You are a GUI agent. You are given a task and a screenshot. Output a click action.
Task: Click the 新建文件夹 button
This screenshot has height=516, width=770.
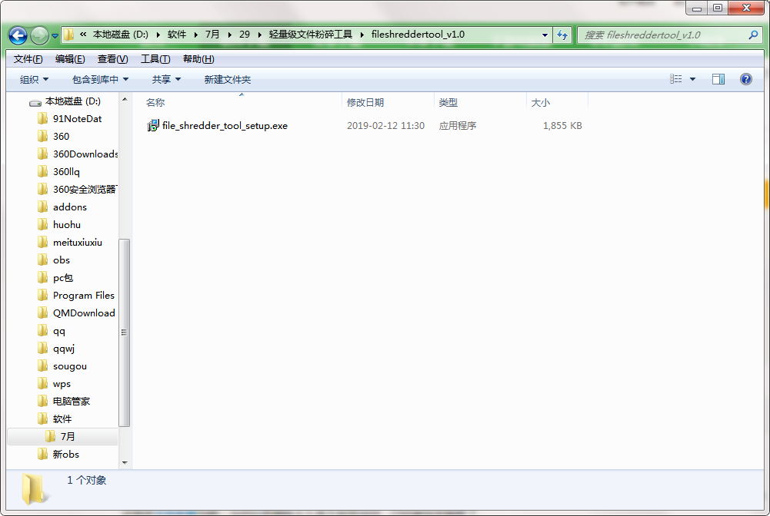pyautogui.click(x=228, y=79)
